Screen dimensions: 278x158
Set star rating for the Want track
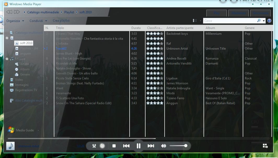pyautogui.click(x=155, y=88)
